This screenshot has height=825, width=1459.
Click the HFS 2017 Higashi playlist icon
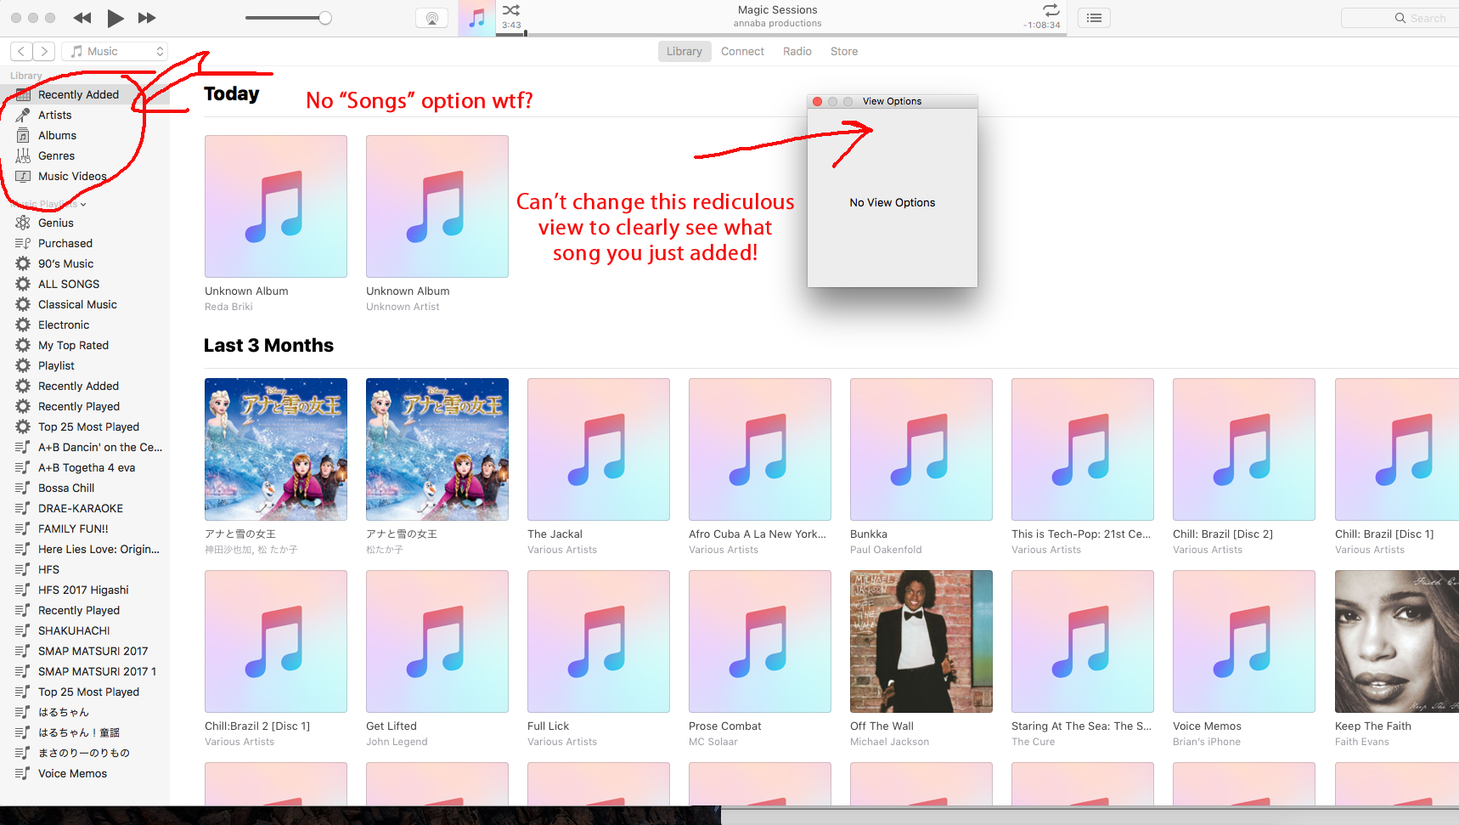pos(23,590)
